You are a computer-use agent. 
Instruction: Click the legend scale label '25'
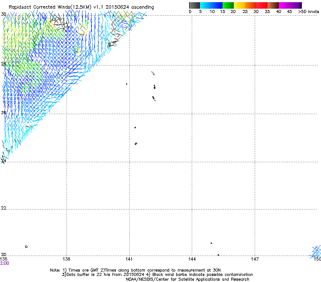pos(245,12)
